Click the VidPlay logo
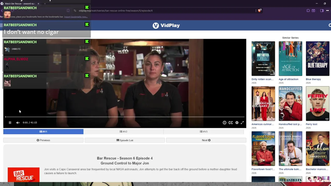331x186 pixels. (166, 25)
